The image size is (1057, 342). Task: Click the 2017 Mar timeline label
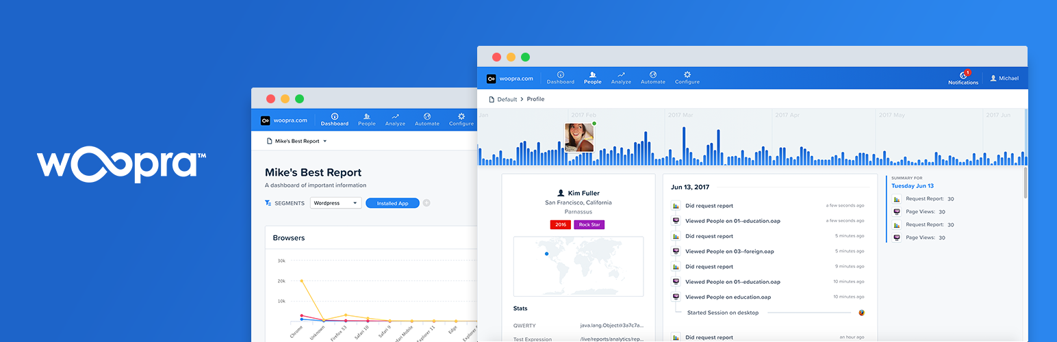point(680,115)
